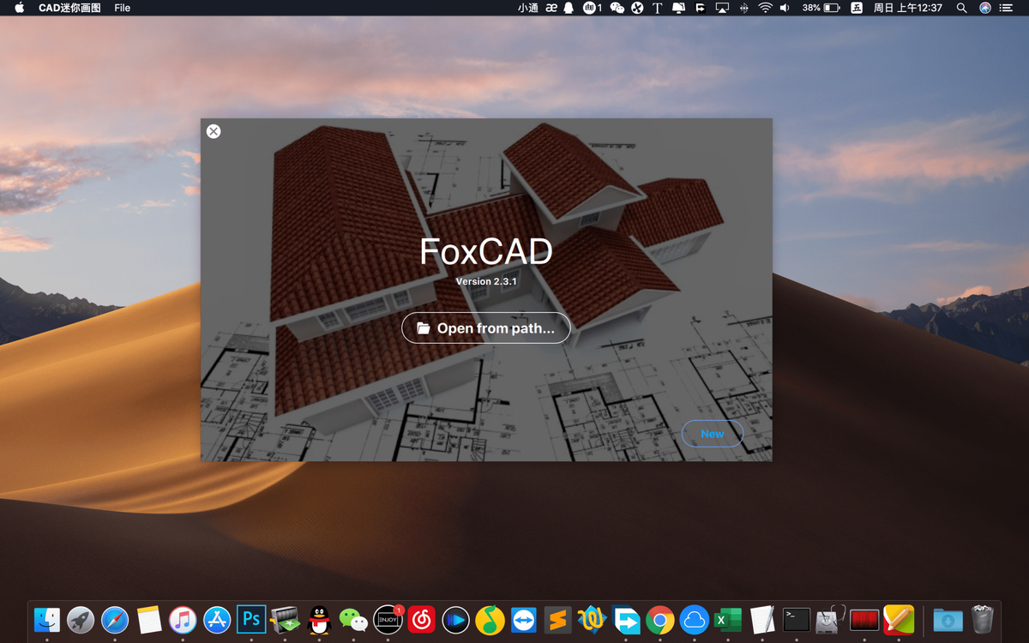Screen dimensions: 1029x643
Task: Click the 小通 menu bar item
Action: [528, 8]
